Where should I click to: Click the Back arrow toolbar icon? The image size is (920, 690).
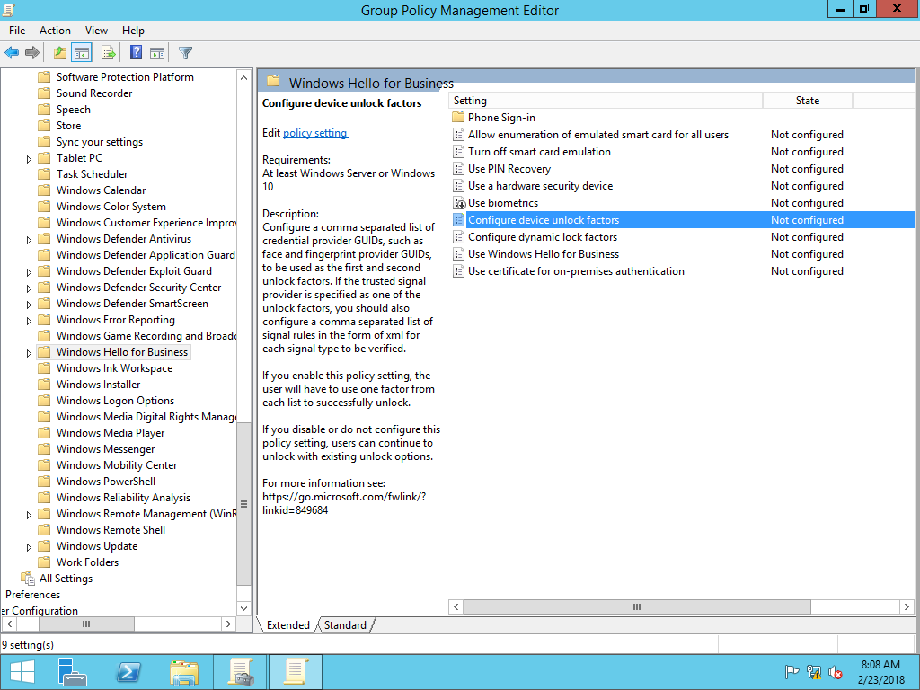pyautogui.click(x=12, y=53)
